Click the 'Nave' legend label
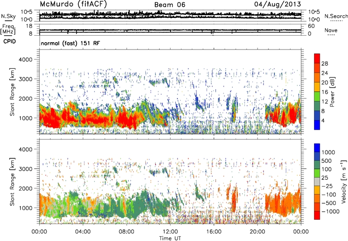348x241 pixels. click(x=331, y=30)
